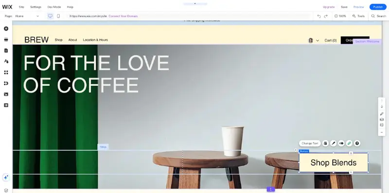The image size is (389, 193).
Task: Open puzzle-piece integrations icon in sidebar
Action: 6,83
